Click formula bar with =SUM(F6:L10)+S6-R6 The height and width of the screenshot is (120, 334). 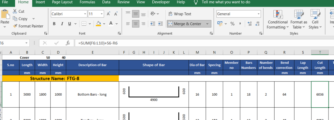tap(204, 43)
